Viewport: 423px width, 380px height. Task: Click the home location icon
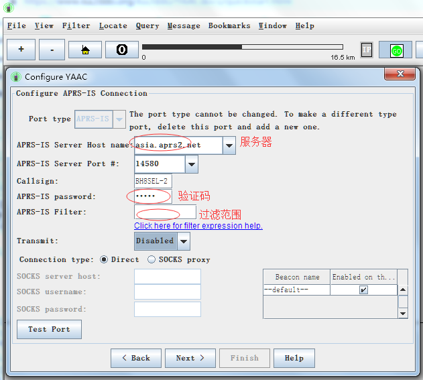pyautogui.click(x=86, y=50)
